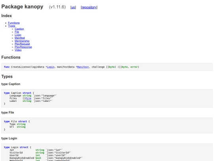Open the Login index link
This screenshot has width=214, height=161.
tap(18, 35)
